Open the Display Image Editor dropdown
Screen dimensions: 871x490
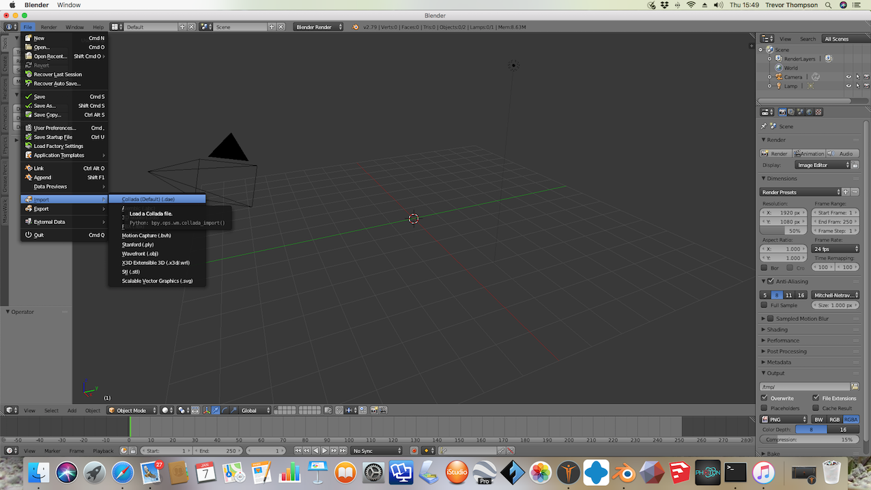coord(823,165)
